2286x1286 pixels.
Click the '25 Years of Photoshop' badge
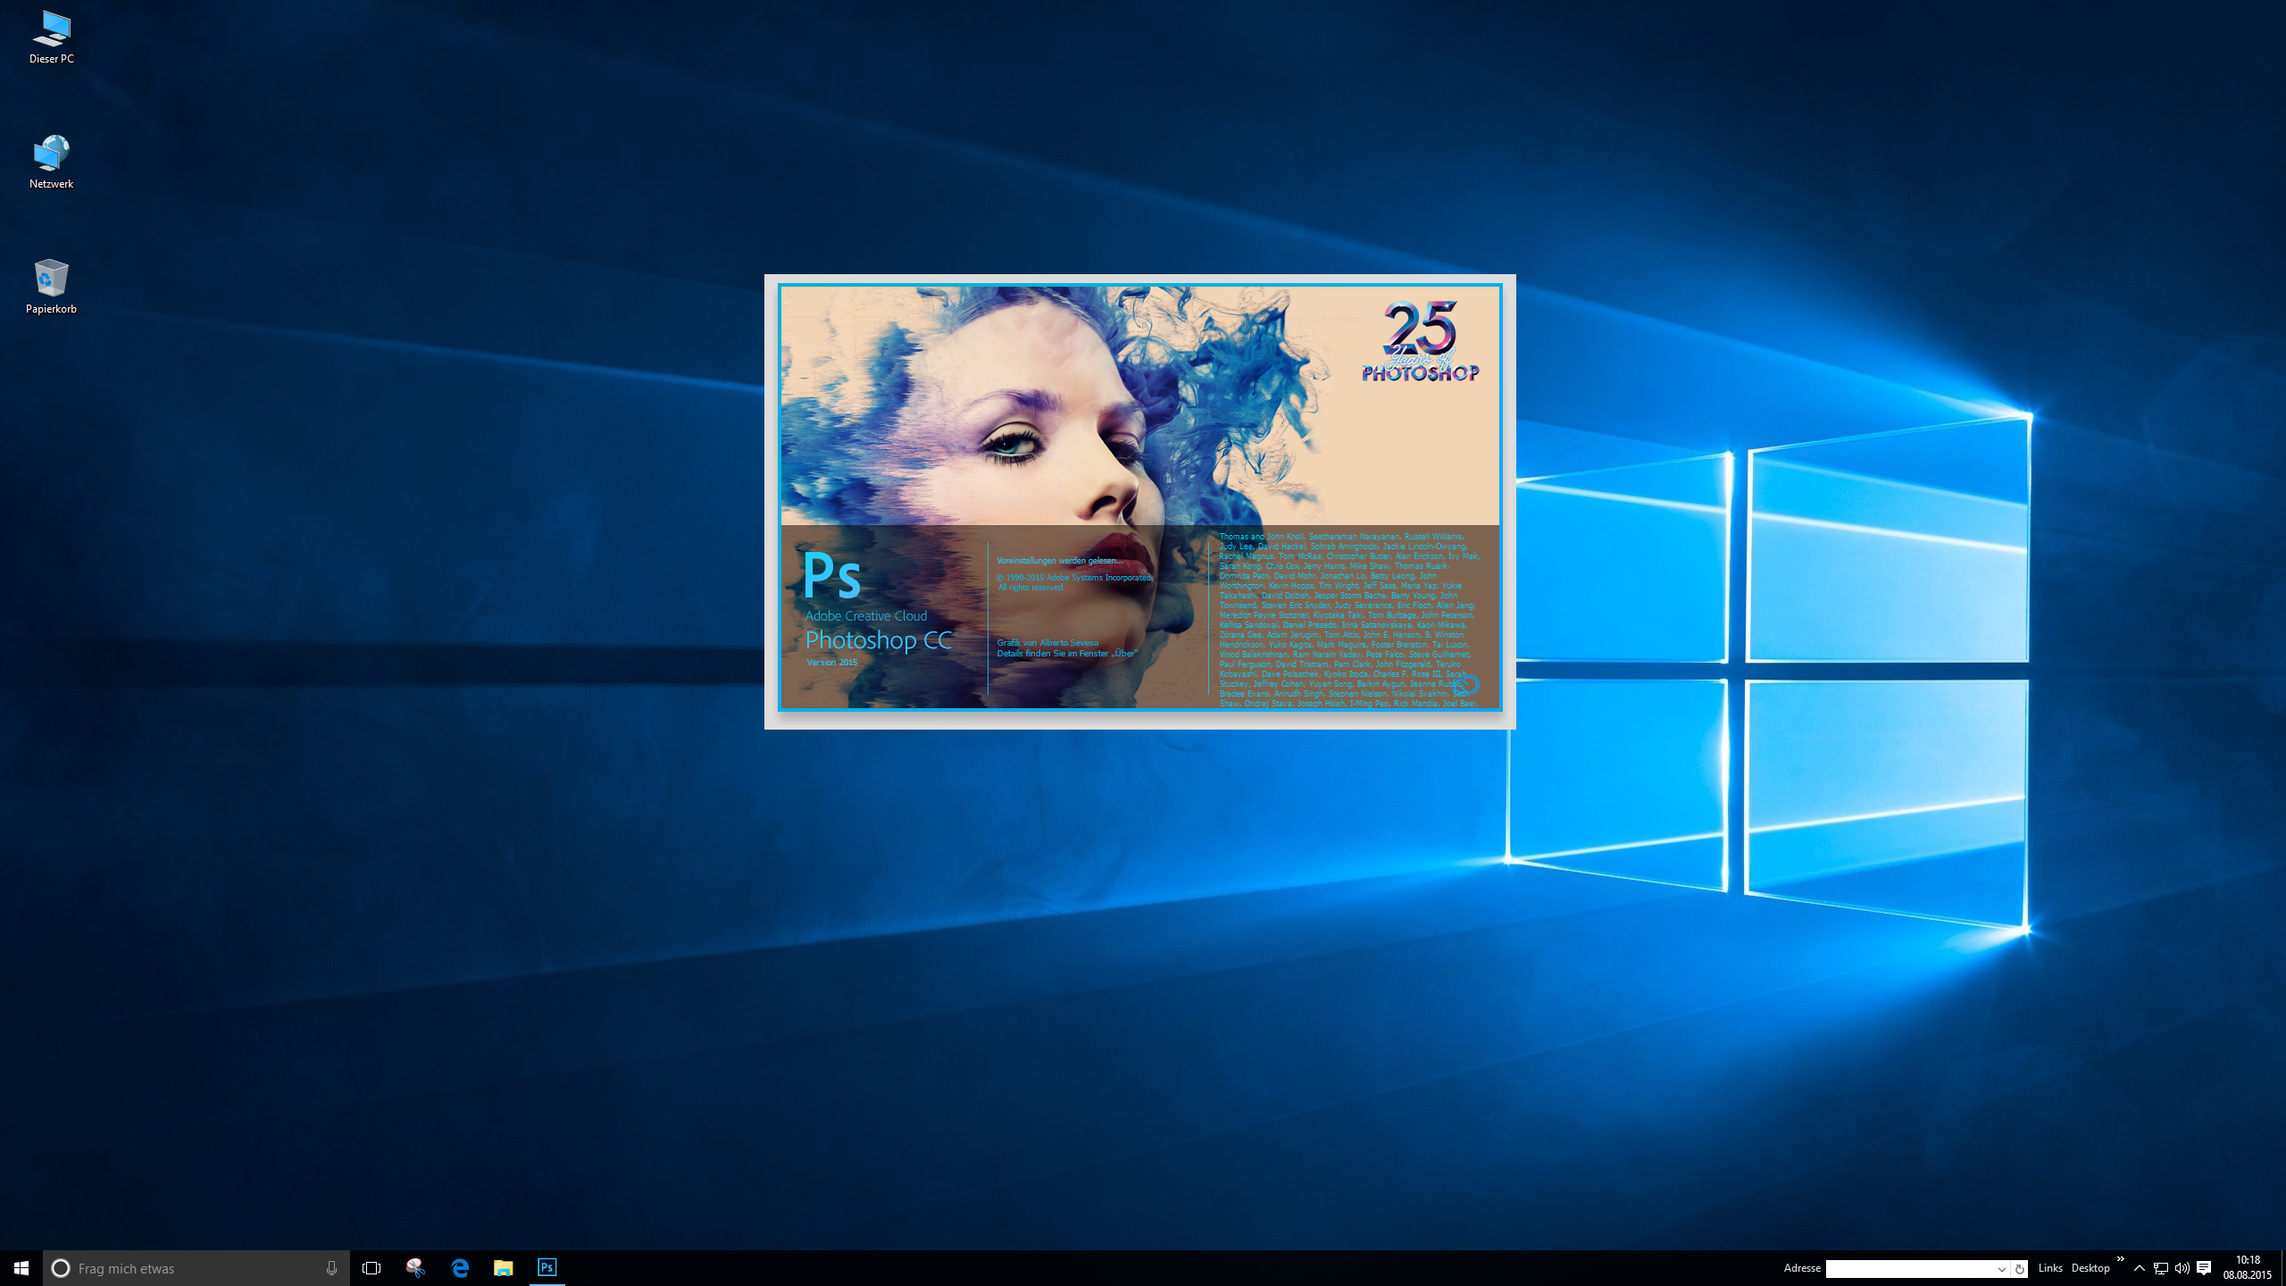click(1420, 341)
